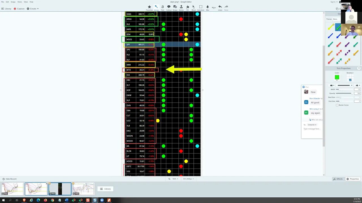The image size is (362, 203).
Task: Choose the yellow starred arrow quick style
Action: click(331, 27)
